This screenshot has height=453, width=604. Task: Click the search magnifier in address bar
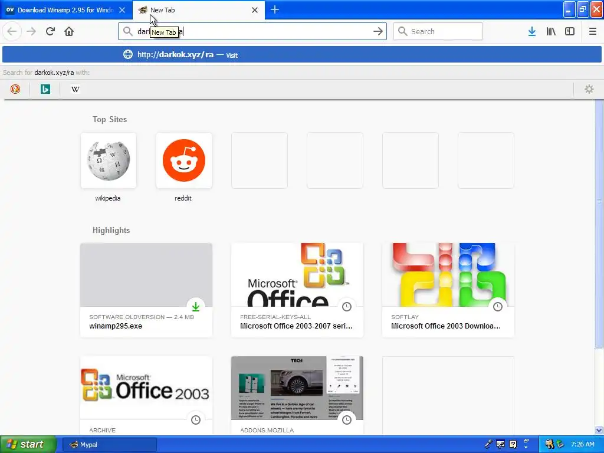pyautogui.click(x=128, y=31)
